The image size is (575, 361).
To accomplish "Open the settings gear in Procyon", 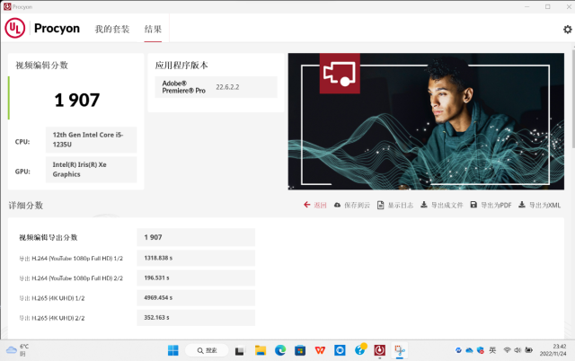I will [567, 30].
